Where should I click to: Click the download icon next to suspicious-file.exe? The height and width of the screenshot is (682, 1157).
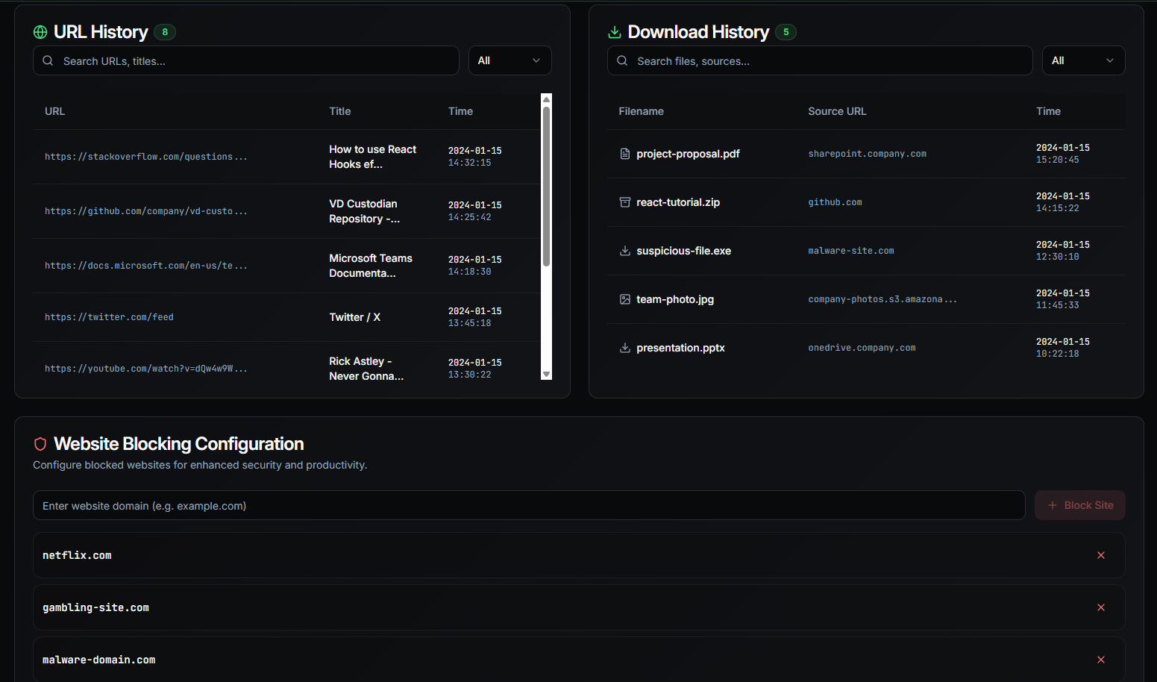click(x=625, y=251)
